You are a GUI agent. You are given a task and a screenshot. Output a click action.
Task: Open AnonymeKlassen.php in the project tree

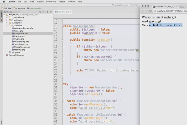coord(23,28)
